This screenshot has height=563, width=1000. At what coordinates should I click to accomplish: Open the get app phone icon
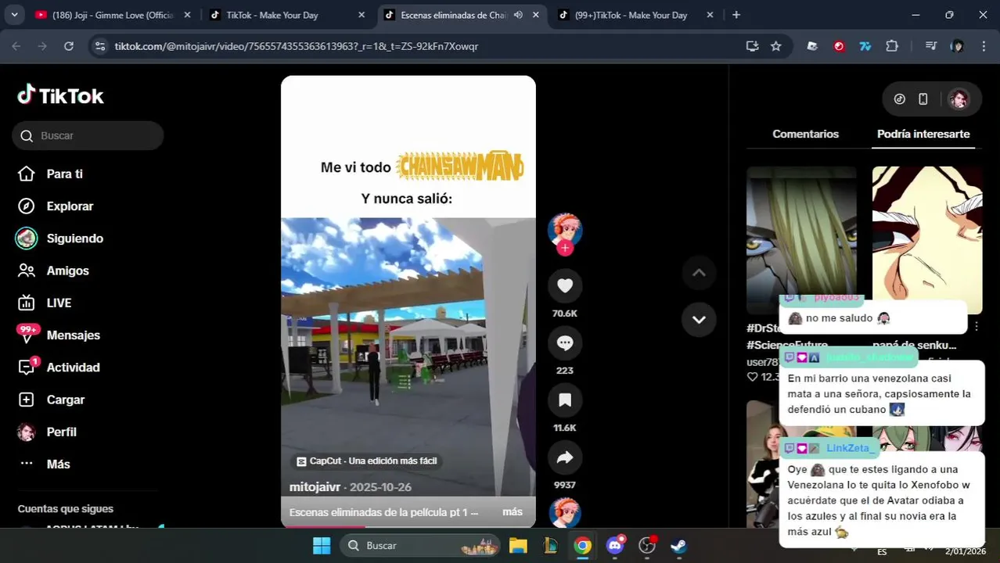tap(923, 99)
